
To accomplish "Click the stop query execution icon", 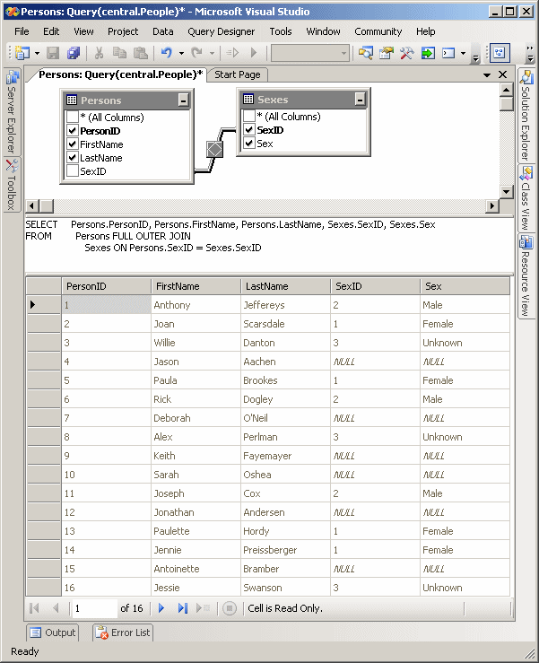I will 230,608.
